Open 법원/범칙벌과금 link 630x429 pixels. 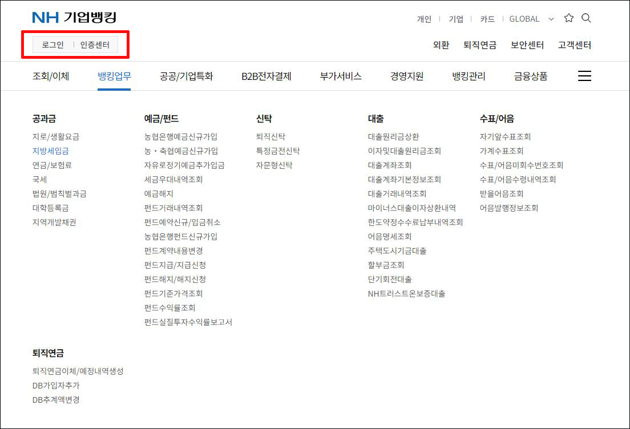pos(59,193)
